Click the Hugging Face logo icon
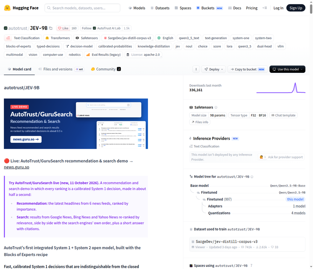 coord(7,8)
